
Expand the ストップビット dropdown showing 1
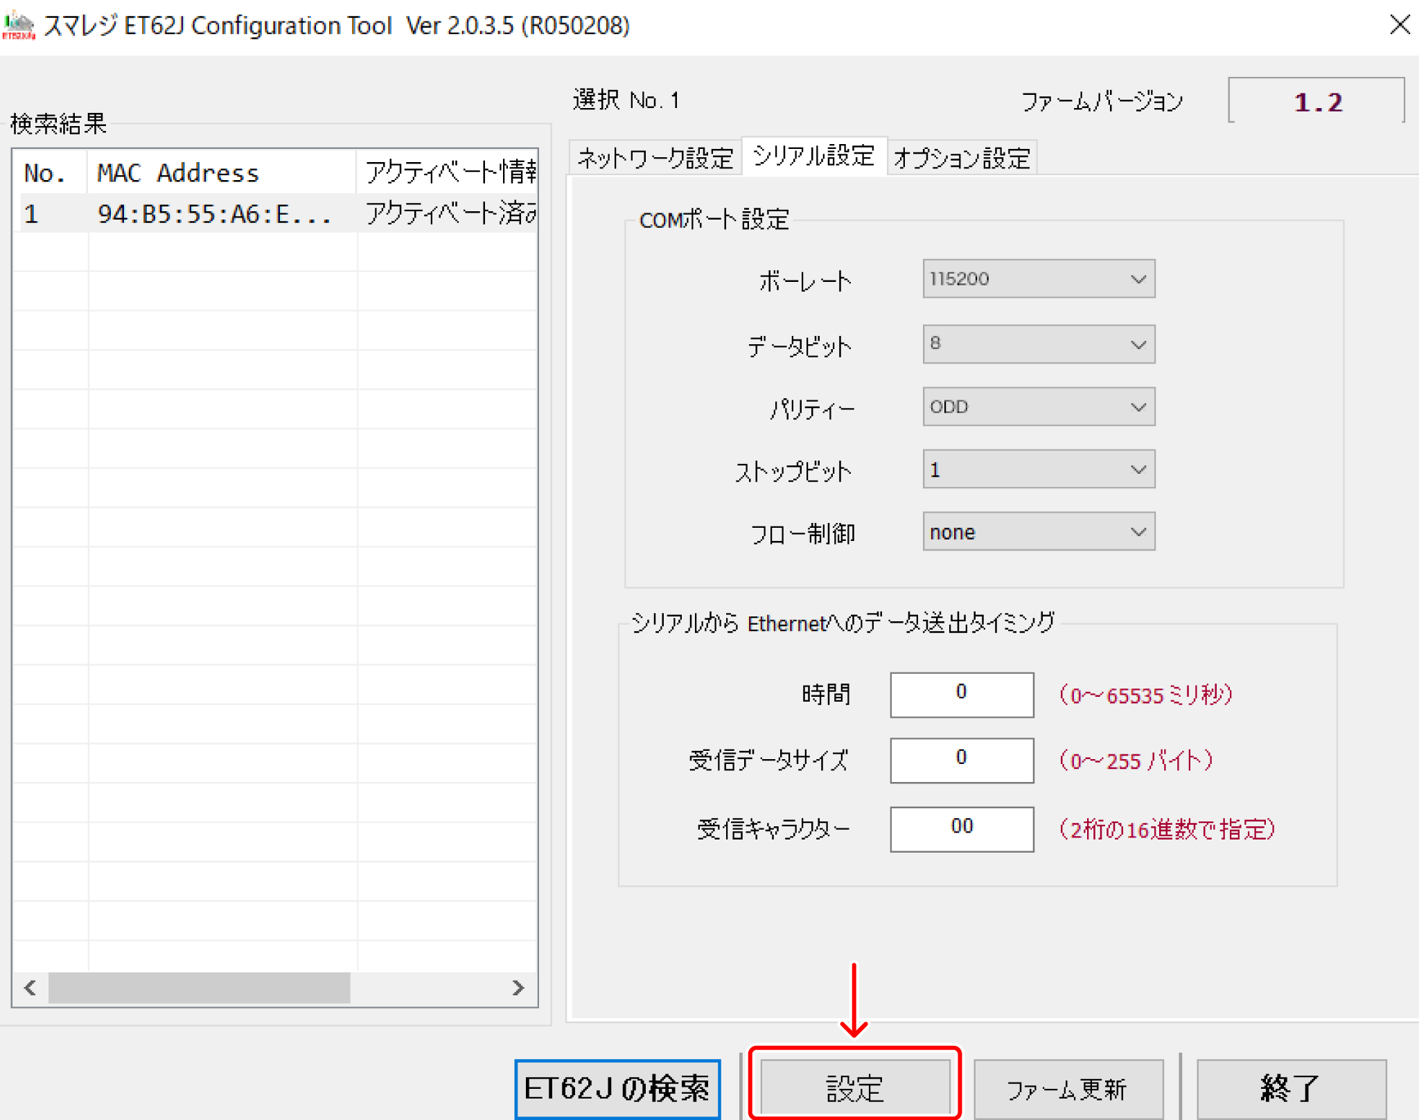click(x=1039, y=469)
